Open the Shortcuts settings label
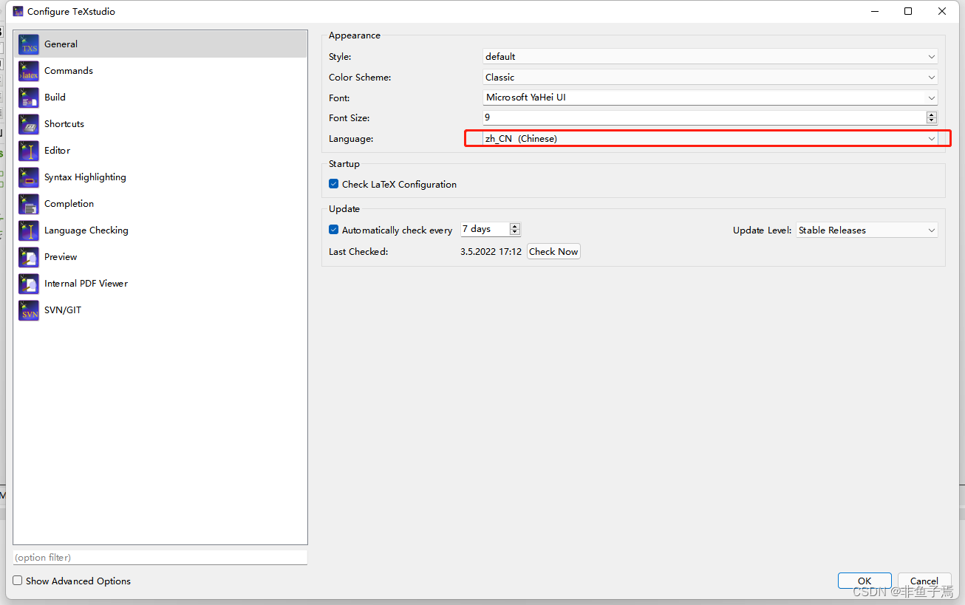Screen dimensions: 965x605 64,124
